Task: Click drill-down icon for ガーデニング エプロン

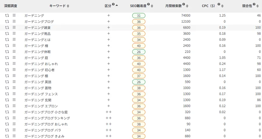Action: tap(7, 106)
